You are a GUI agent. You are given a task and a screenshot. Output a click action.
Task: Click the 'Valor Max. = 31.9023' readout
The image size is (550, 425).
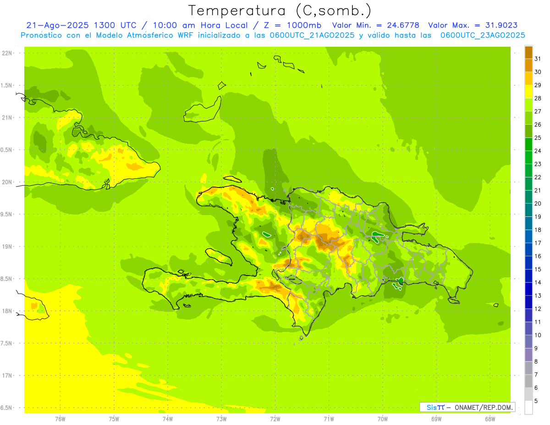pyautogui.click(x=473, y=25)
